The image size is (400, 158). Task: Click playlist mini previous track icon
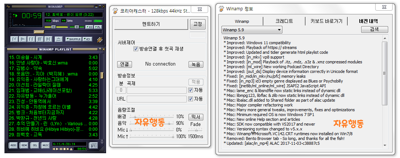tap(54, 149)
